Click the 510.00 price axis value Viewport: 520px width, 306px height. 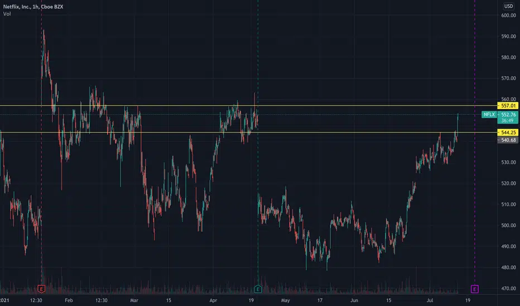click(x=508, y=204)
